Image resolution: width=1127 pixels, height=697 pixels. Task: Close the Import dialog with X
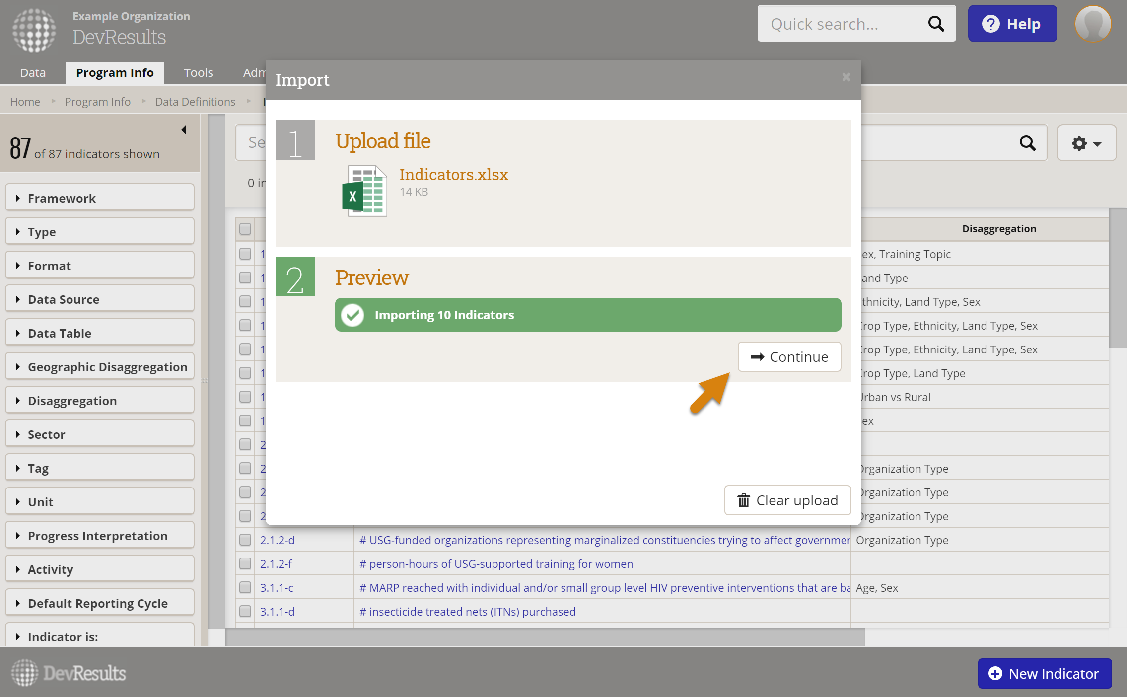846,77
